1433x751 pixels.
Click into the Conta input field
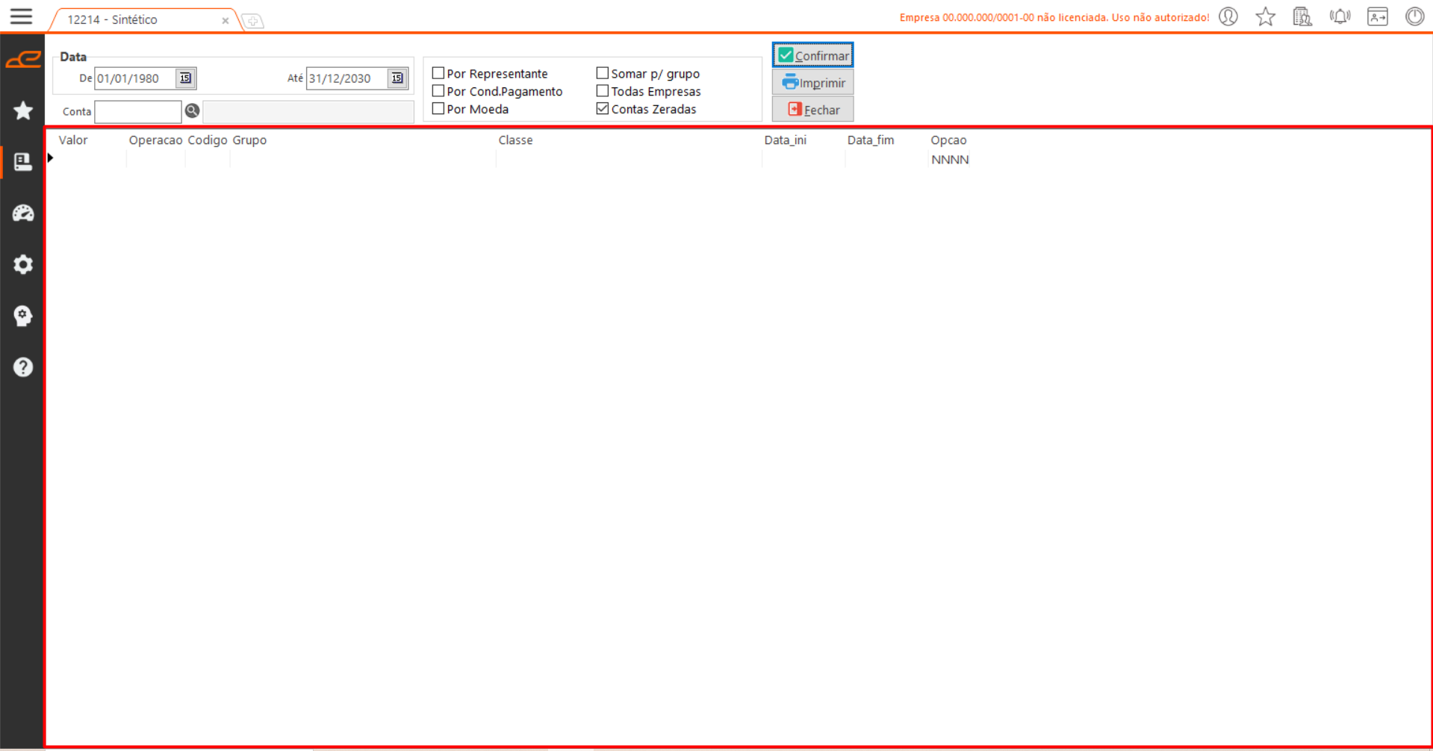[x=138, y=112]
